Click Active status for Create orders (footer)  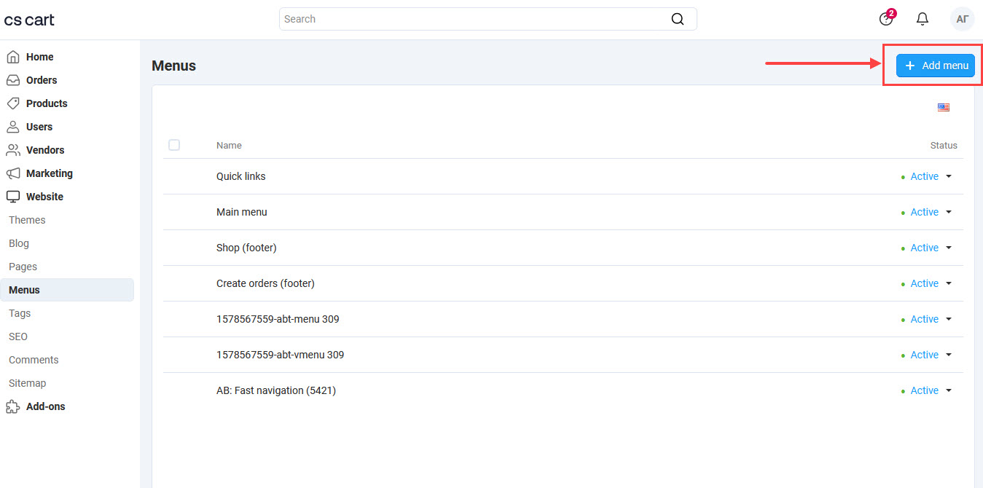pos(924,283)
